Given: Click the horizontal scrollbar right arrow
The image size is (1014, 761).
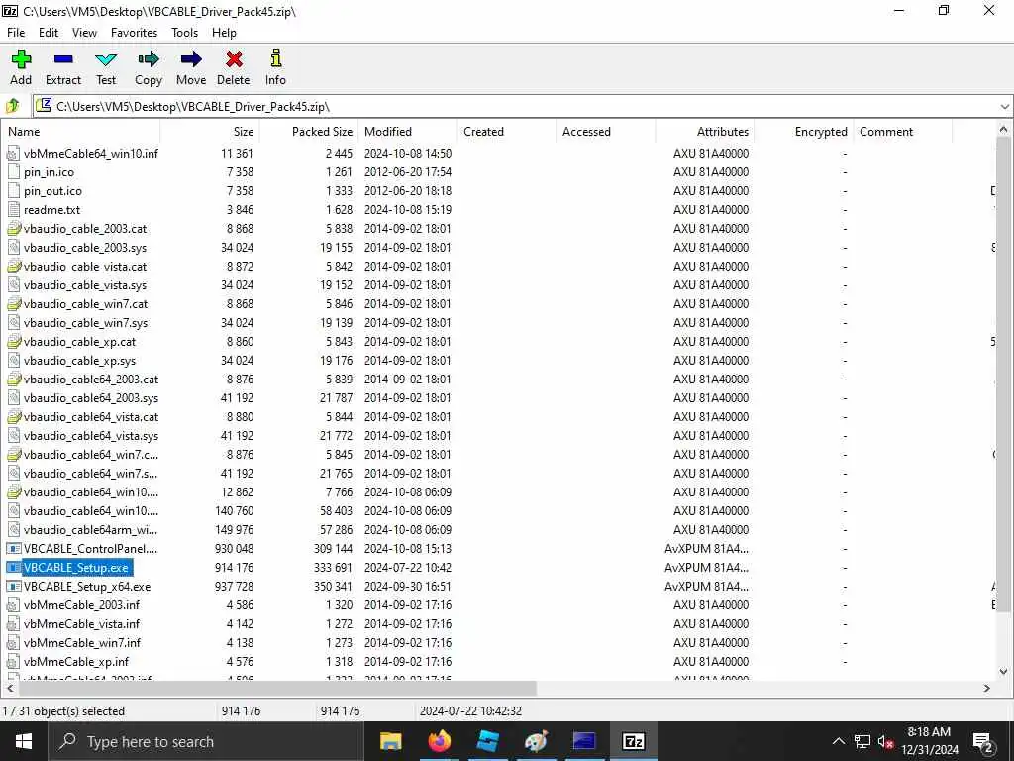Looking at the screenshot, I should pyautogui.click(x=987, y=688).
